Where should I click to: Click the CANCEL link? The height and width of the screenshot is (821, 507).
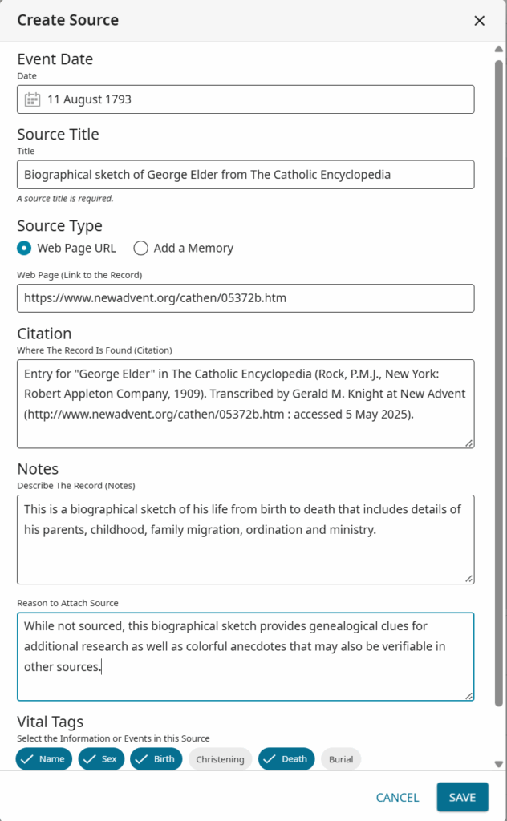tap(396, 797)
